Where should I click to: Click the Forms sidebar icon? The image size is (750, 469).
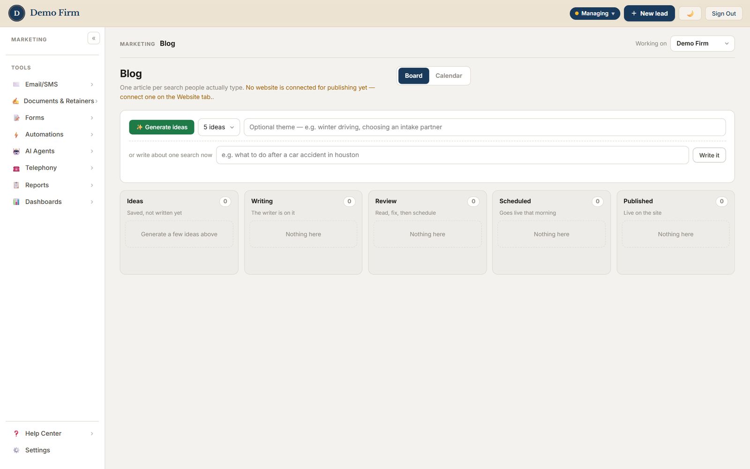coord(16,118)
